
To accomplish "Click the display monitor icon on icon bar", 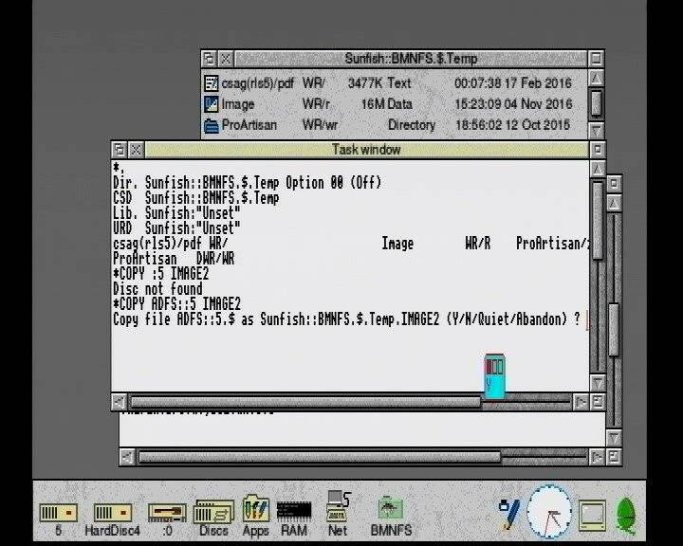I will [593, 513].
